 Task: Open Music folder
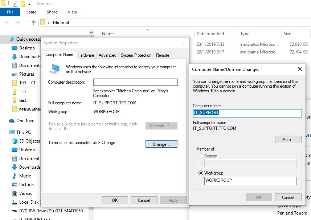coord(21,176)
